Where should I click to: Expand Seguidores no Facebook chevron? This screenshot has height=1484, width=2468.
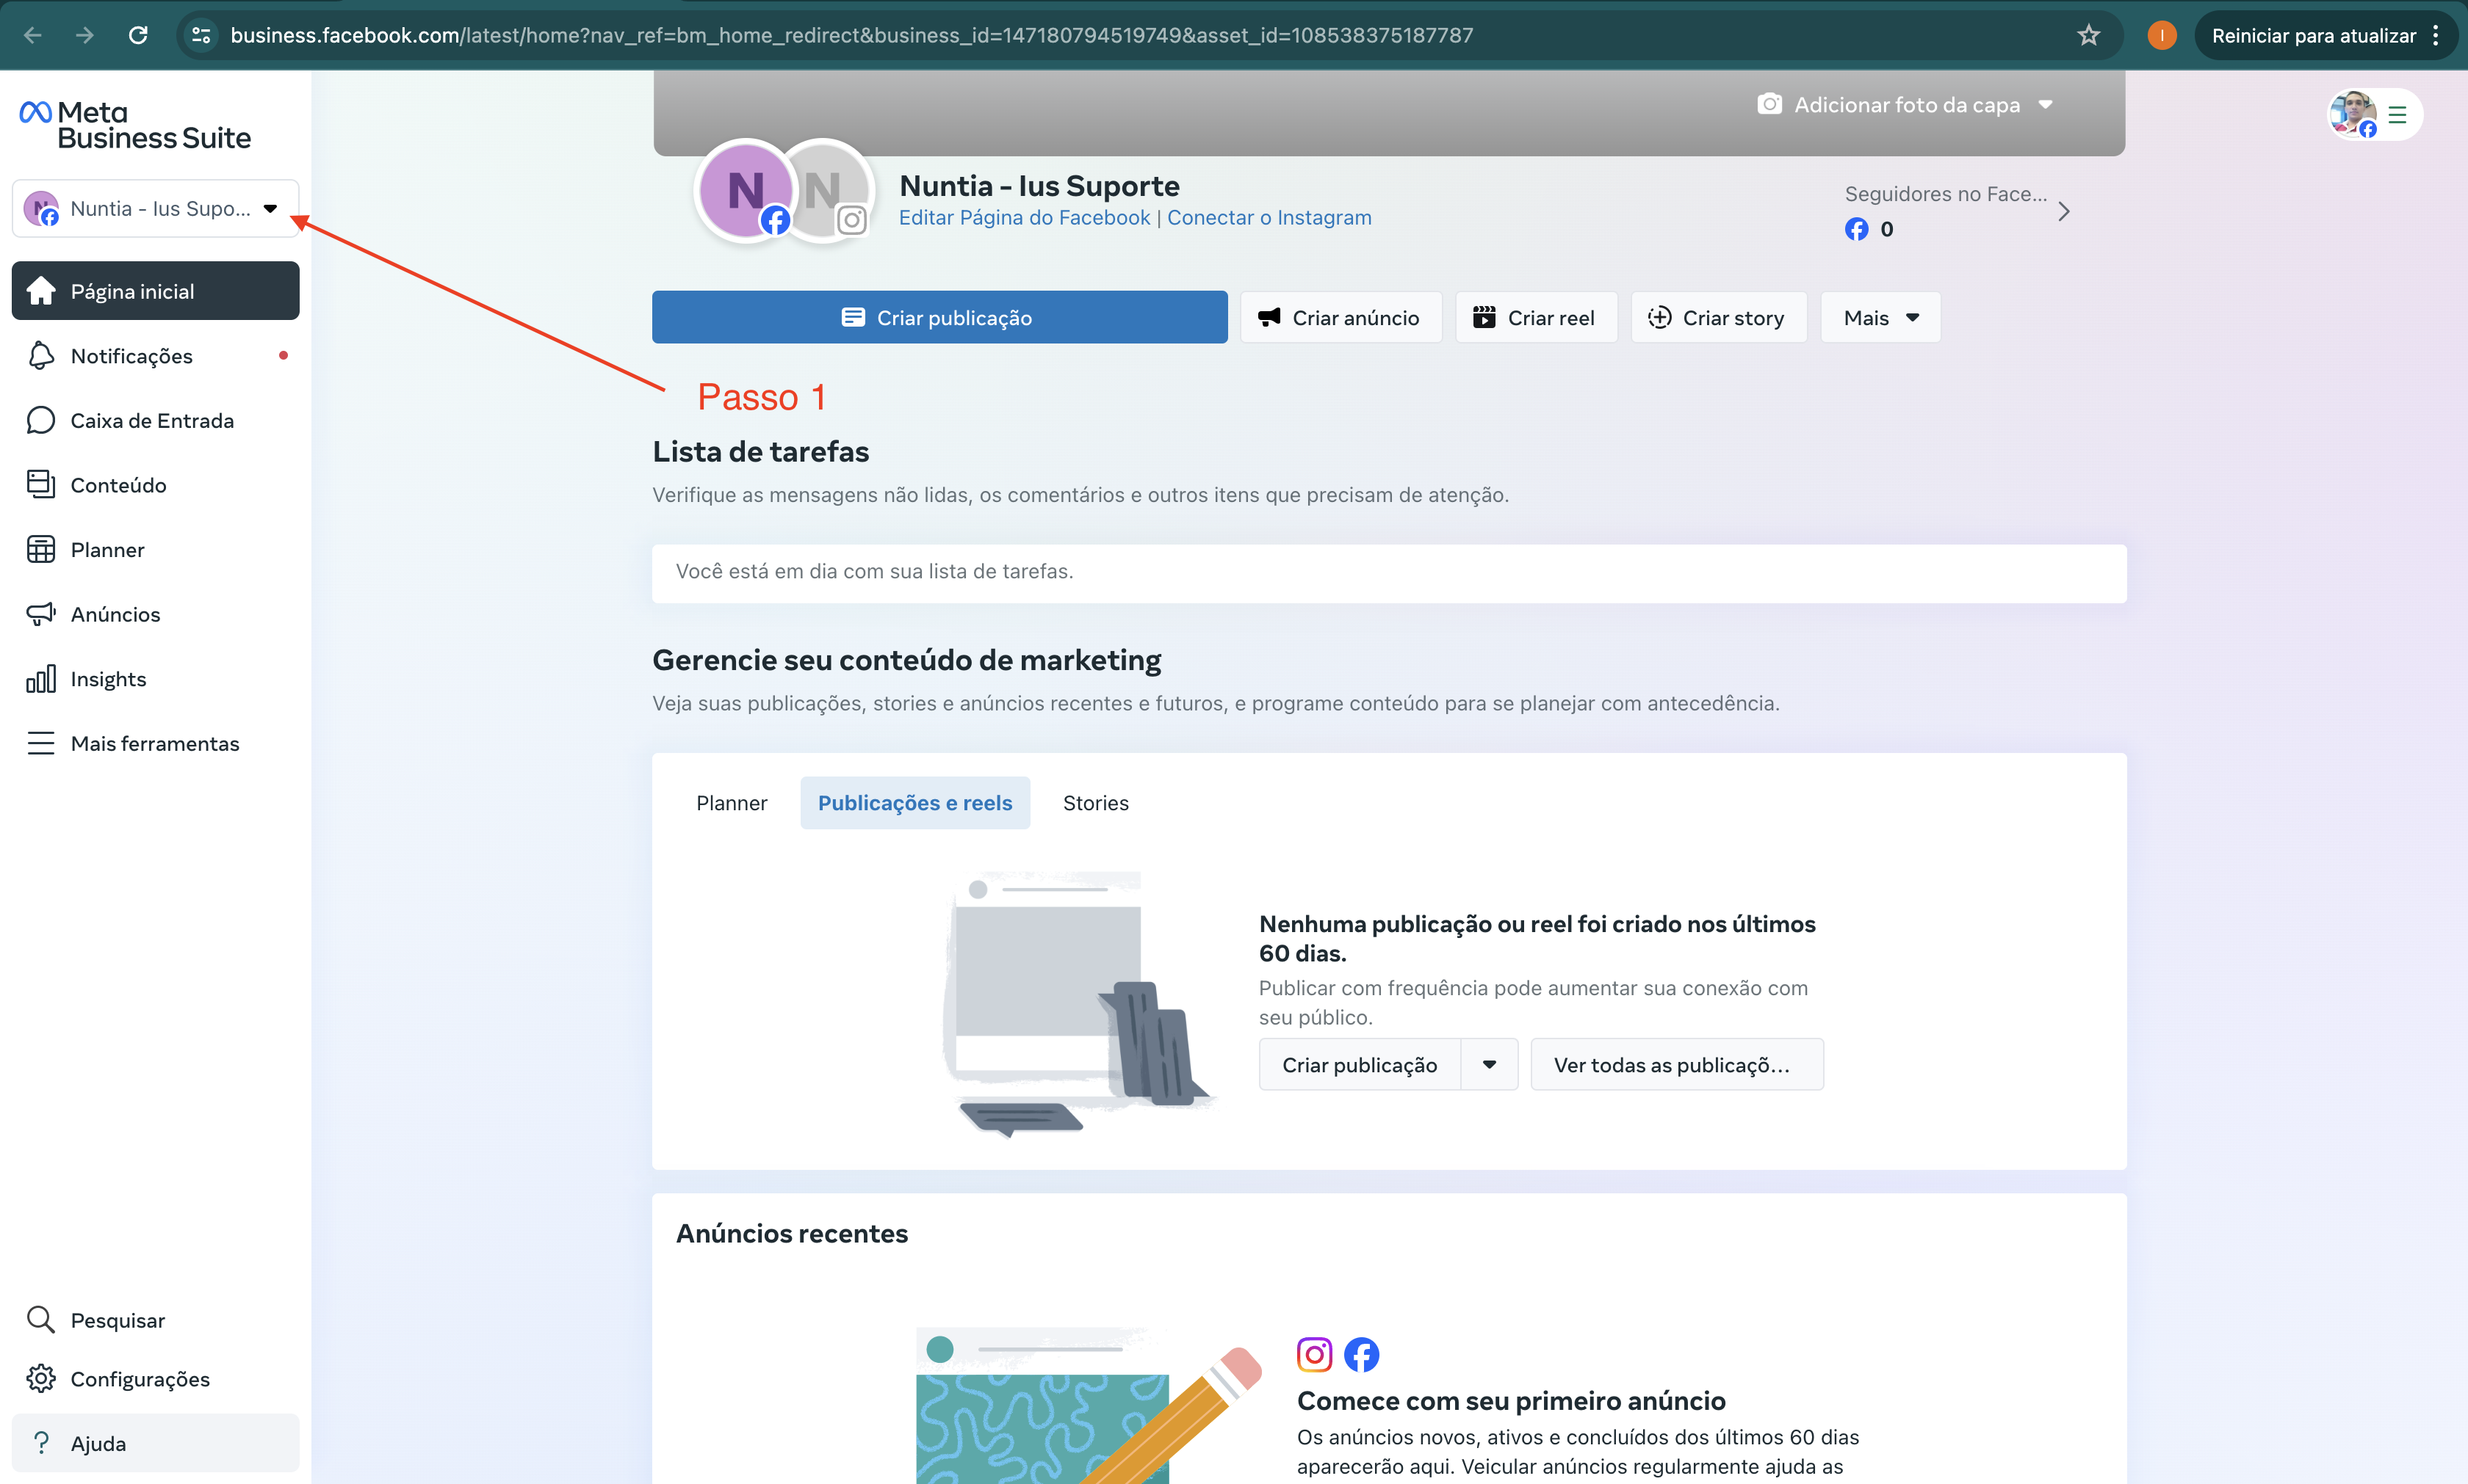[2064, 211]
